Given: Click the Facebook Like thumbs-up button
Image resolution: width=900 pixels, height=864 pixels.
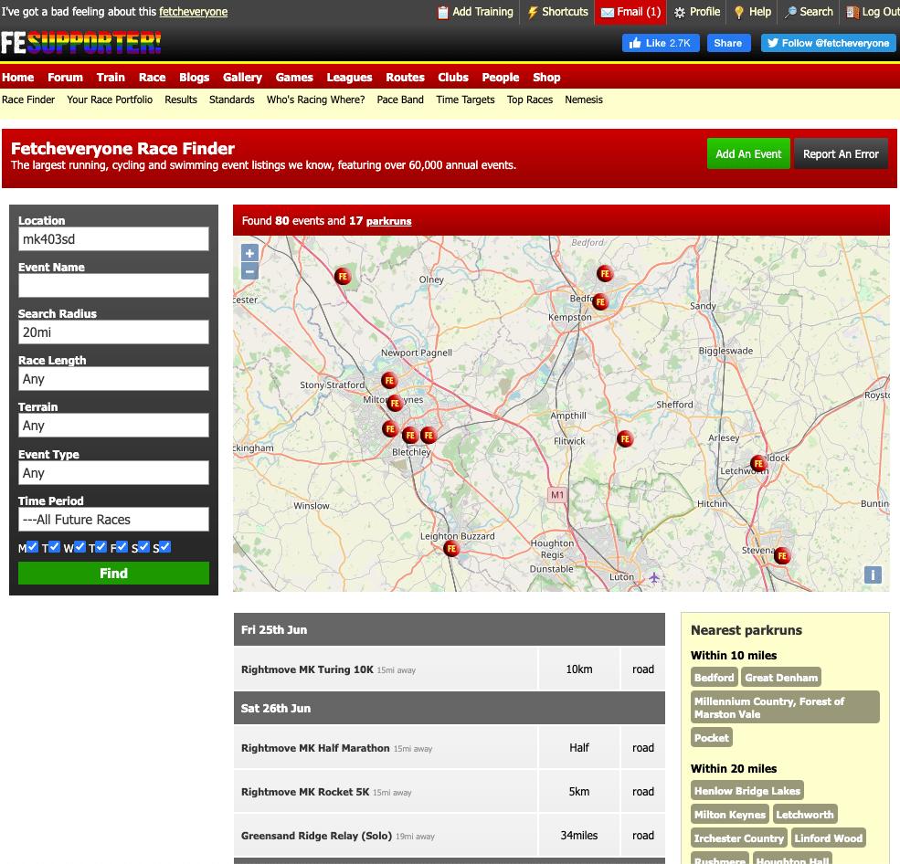Looking at the screenshot, I should 661,43.
